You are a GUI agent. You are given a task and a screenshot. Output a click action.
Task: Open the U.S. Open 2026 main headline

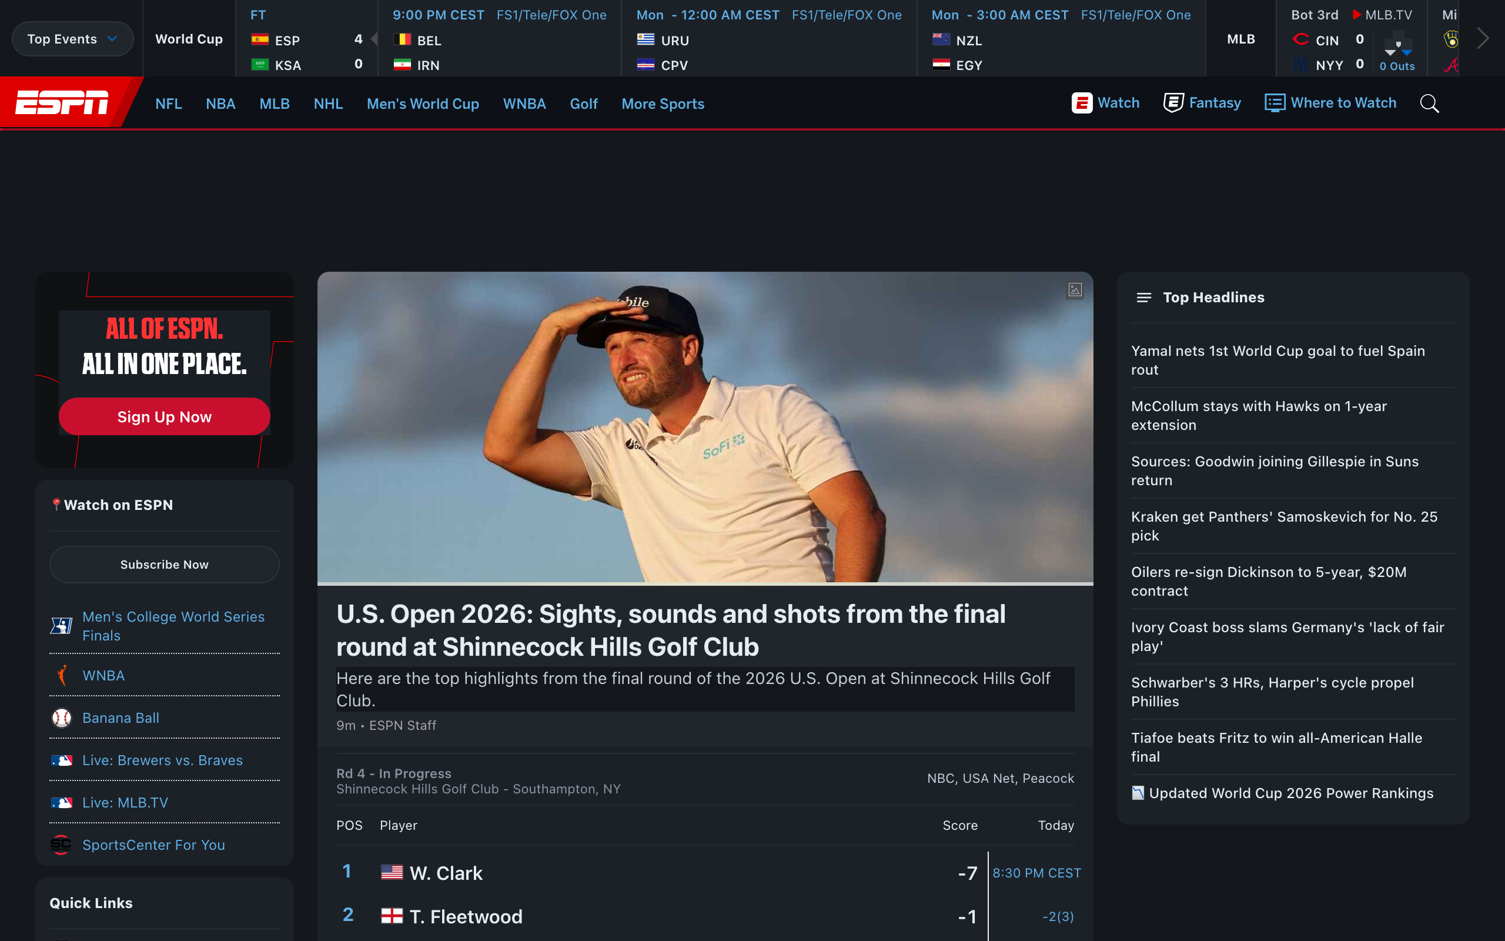point(670,630)
